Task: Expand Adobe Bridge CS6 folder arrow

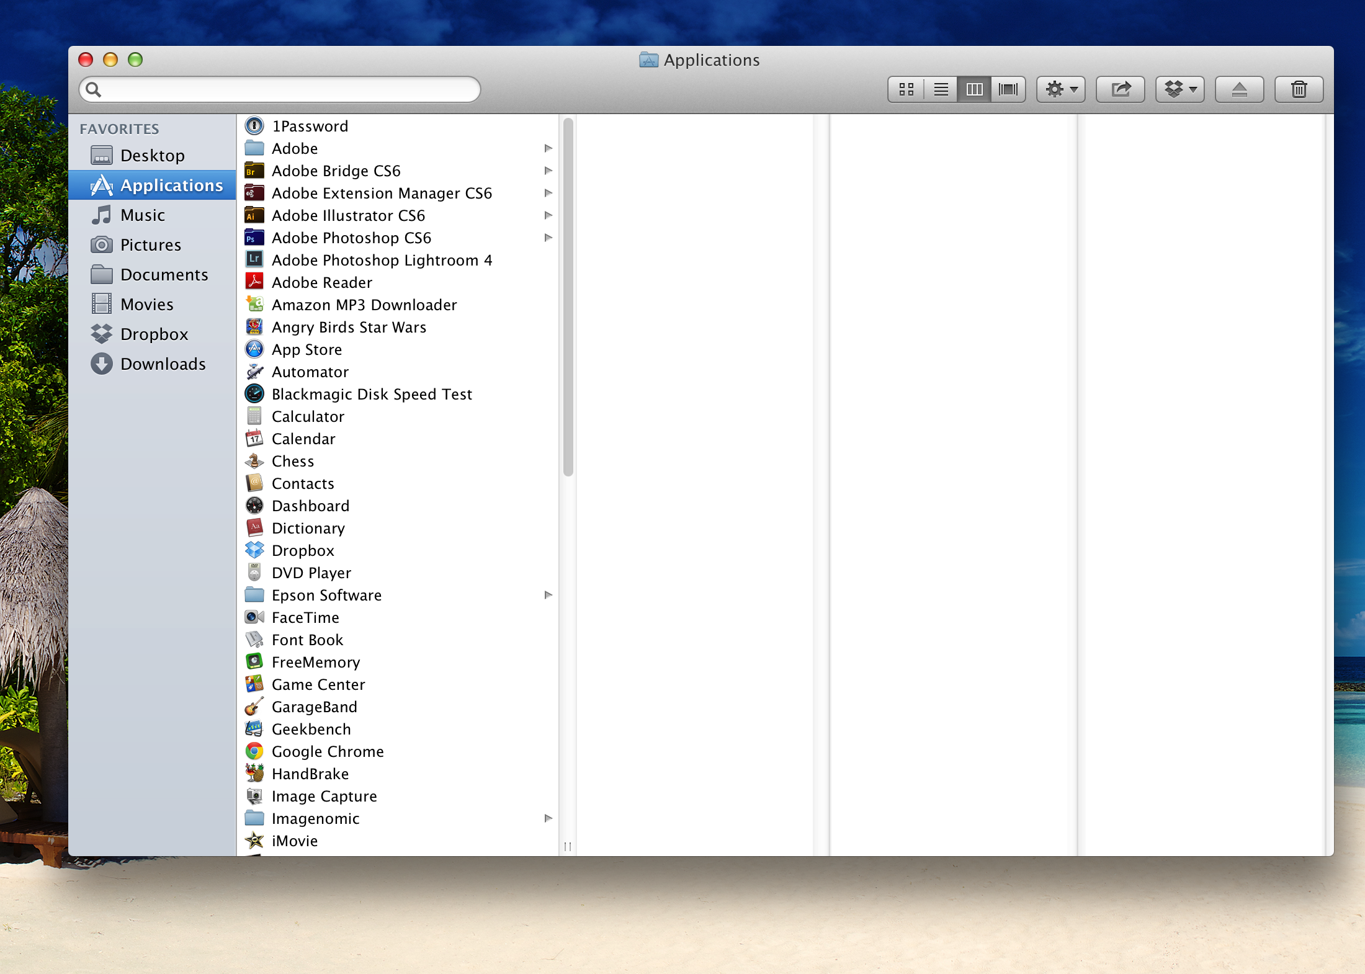Action: [x=548, y=171]
